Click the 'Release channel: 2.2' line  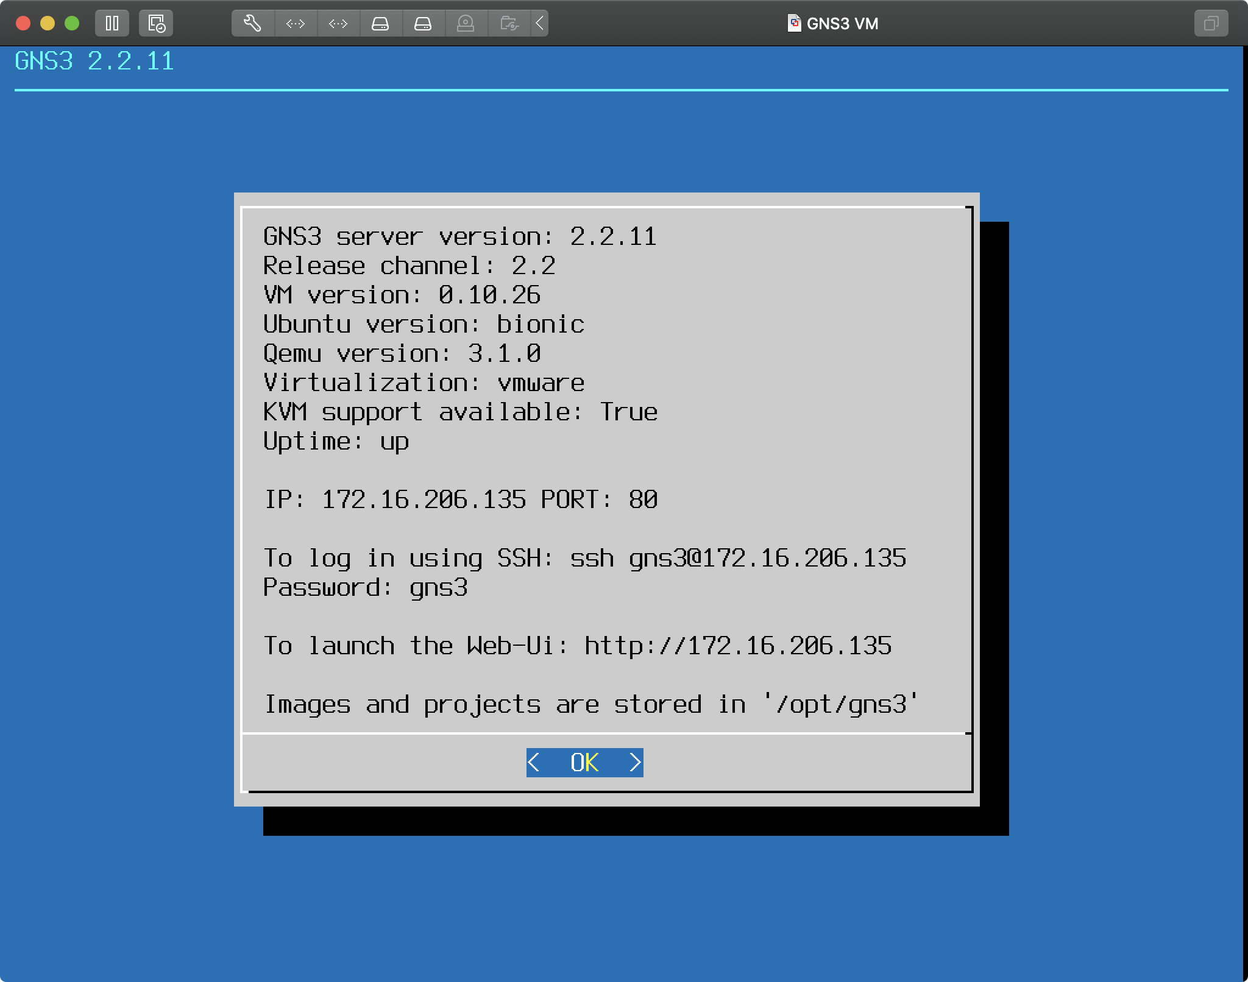409,266
